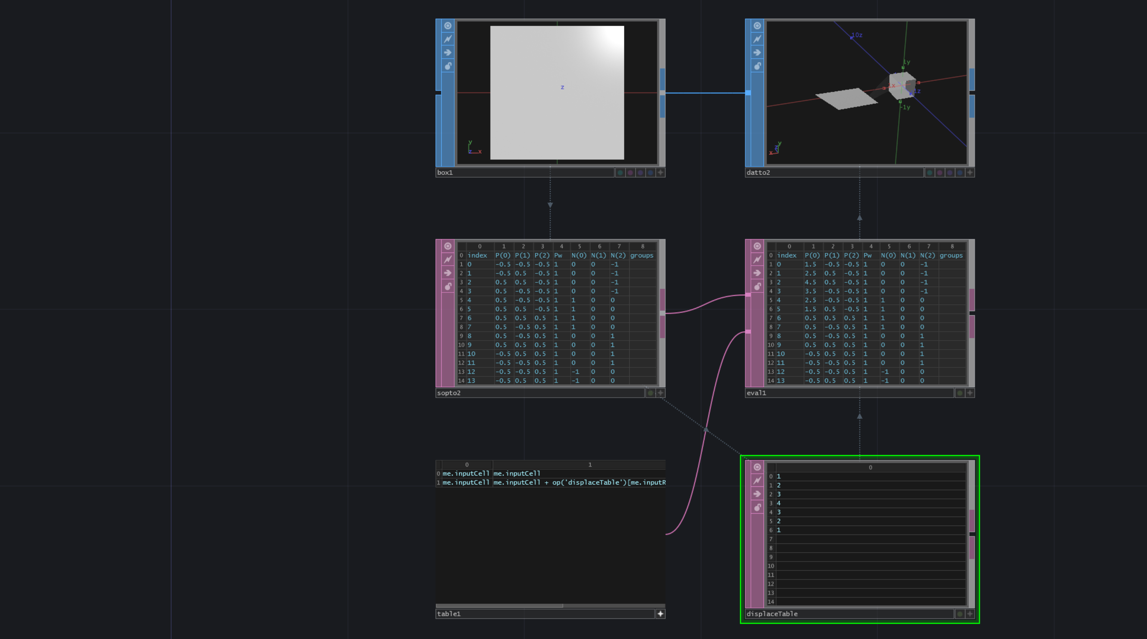Toggle the Lock flag on eval1
Viewport: 1147px width, 639px height.
(757, 286)
